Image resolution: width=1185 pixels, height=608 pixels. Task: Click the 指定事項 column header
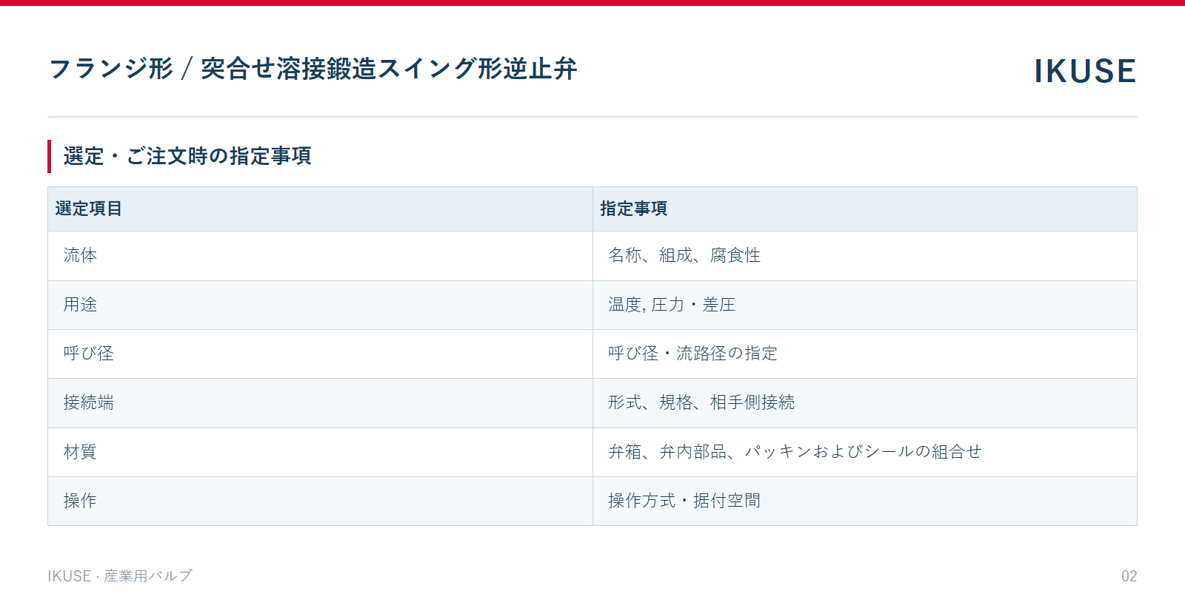coord(865,209)
